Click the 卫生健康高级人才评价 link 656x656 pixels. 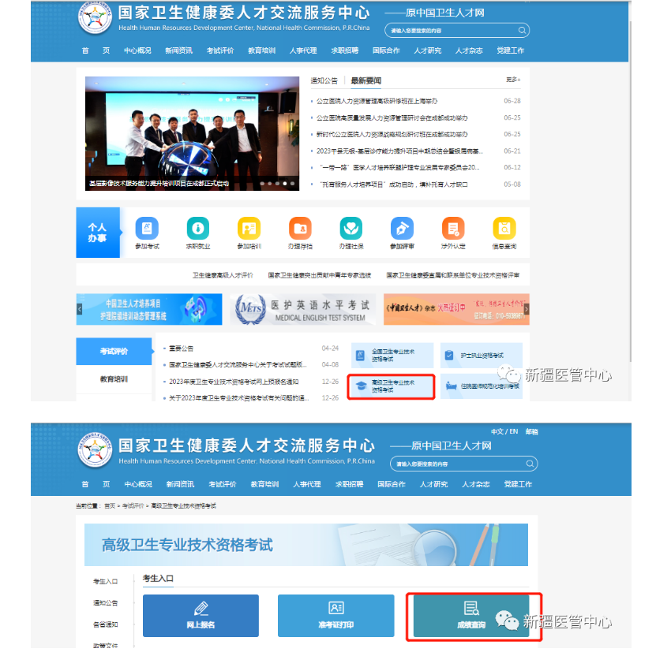(x=223, y=275)
